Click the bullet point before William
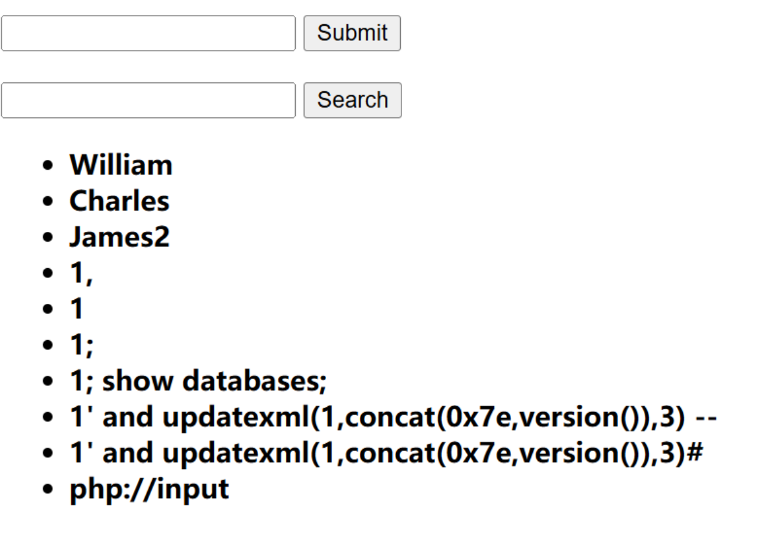 [x=47, y=166]
